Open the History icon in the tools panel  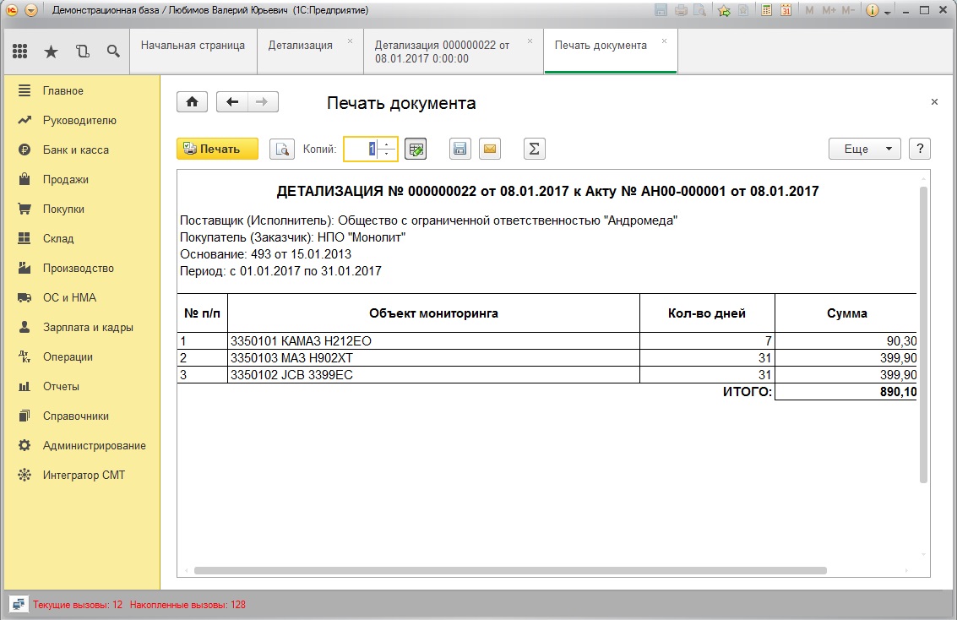(83, 52)
